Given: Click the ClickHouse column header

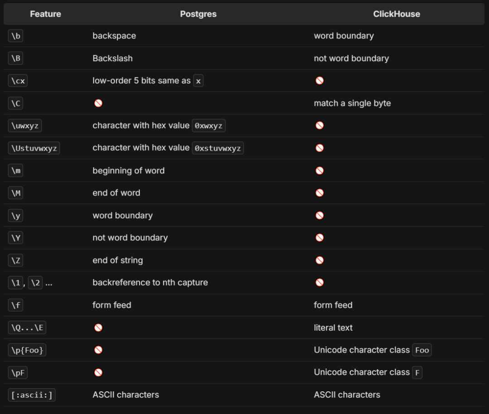Looking at the screenshot, I should pos(396,14).
